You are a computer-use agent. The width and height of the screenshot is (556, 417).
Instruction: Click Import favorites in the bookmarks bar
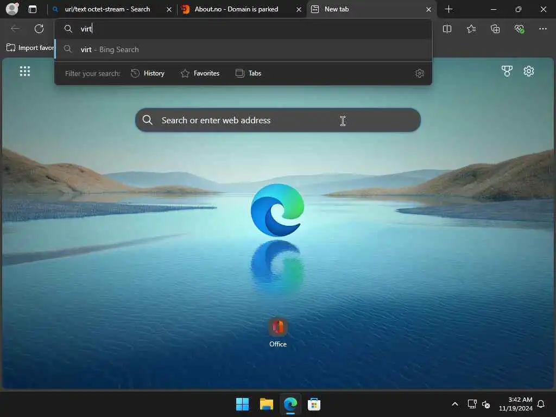30,48
